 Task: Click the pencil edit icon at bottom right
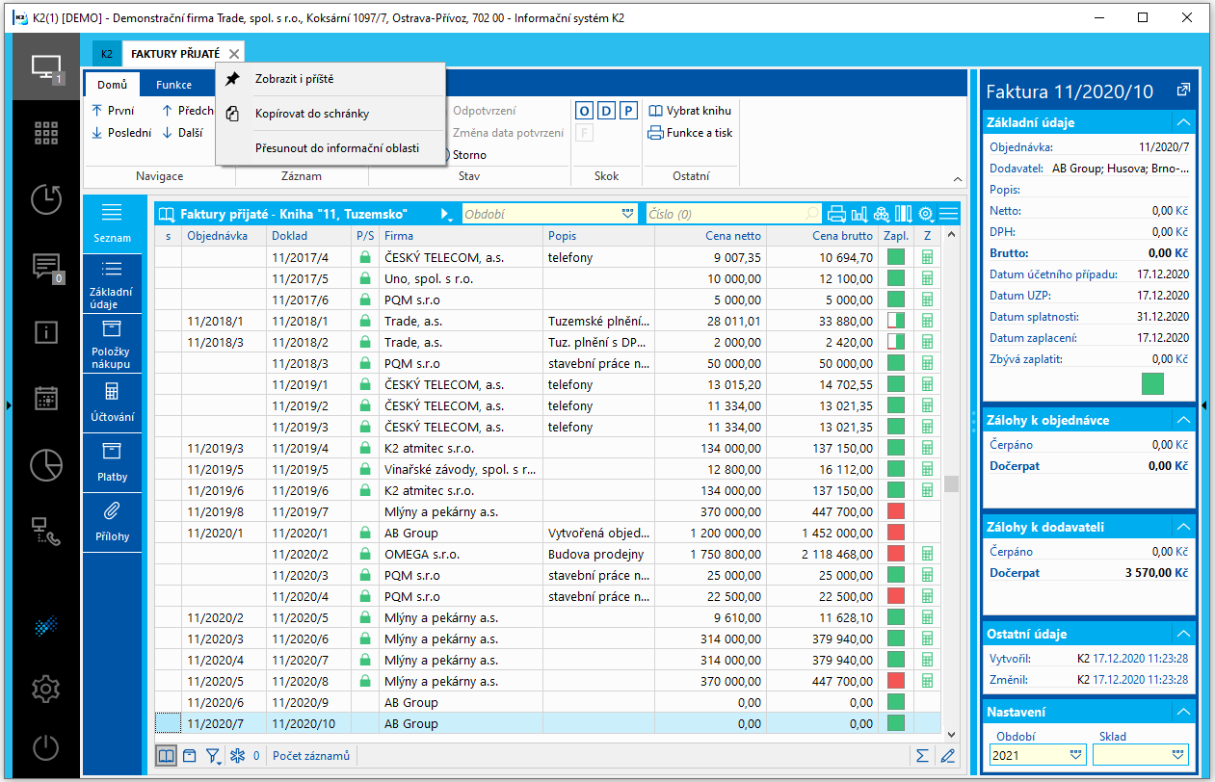(947, 756)
